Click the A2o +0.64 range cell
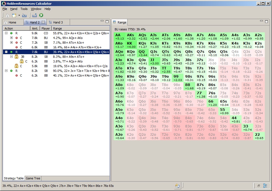The width and height of the screenshot is (272, 191). coord(120,136)
